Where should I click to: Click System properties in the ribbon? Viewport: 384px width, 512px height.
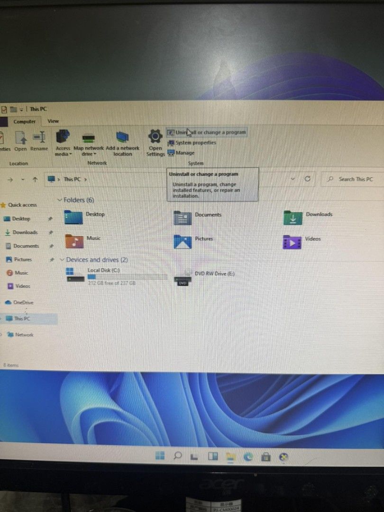point(192,143)
